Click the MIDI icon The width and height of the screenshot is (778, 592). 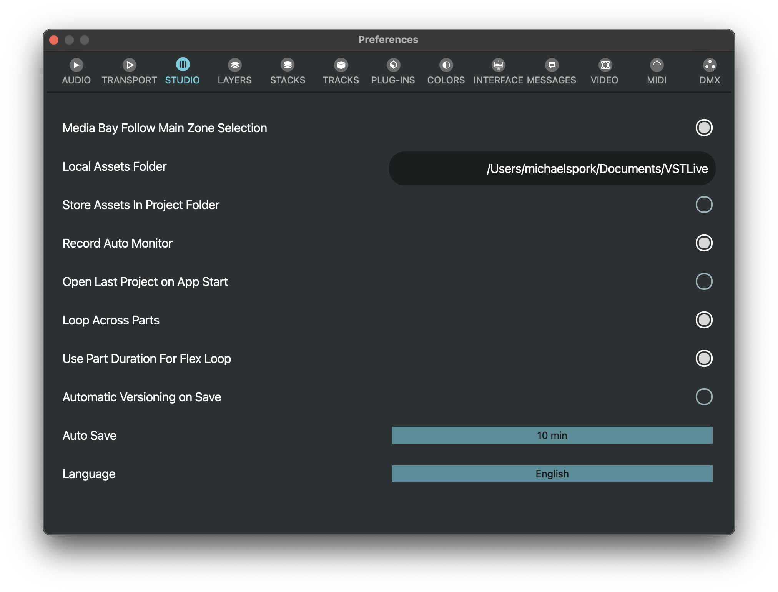[x=657, y=65]
